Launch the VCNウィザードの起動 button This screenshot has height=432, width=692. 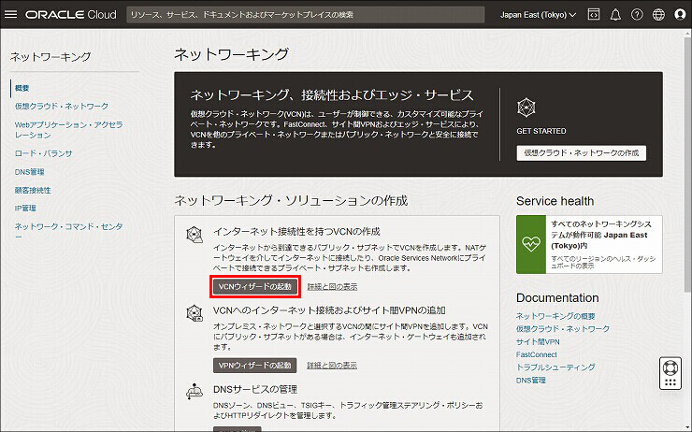tap(255, 286)
